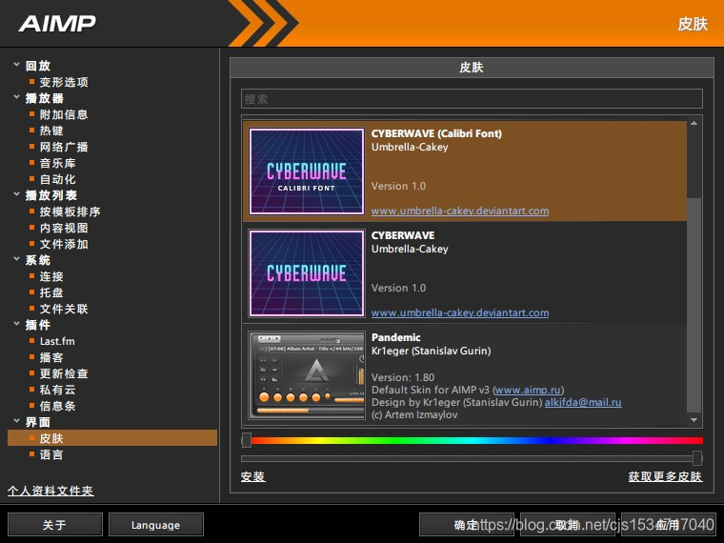Select the 内容视图 item

64,228
